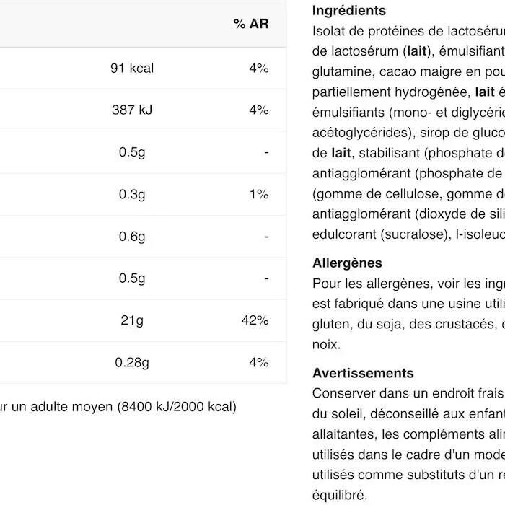Click the Ingrédients heading
Image resolution: width=505 pixels, height=505 pixels.
pyautogui.click(x=349, y=11)
